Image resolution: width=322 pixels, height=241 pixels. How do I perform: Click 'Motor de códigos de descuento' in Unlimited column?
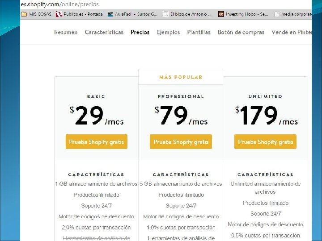pos(266,224)
